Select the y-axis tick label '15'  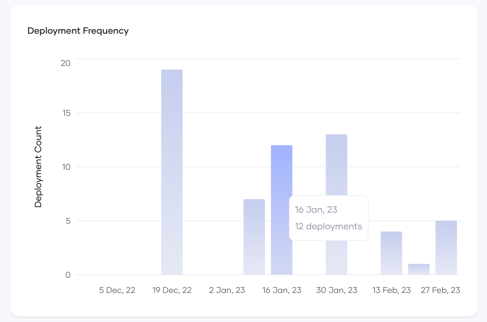click(66, 113)
